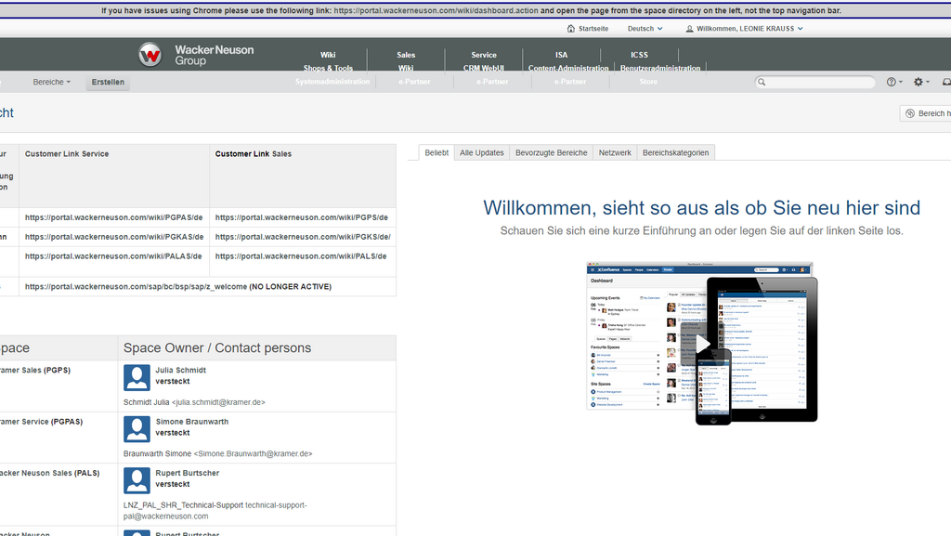This screenshot has height=536, width=951.
Task: Click Julia Schmidt's avatar icon
Action: coord(137,377)
